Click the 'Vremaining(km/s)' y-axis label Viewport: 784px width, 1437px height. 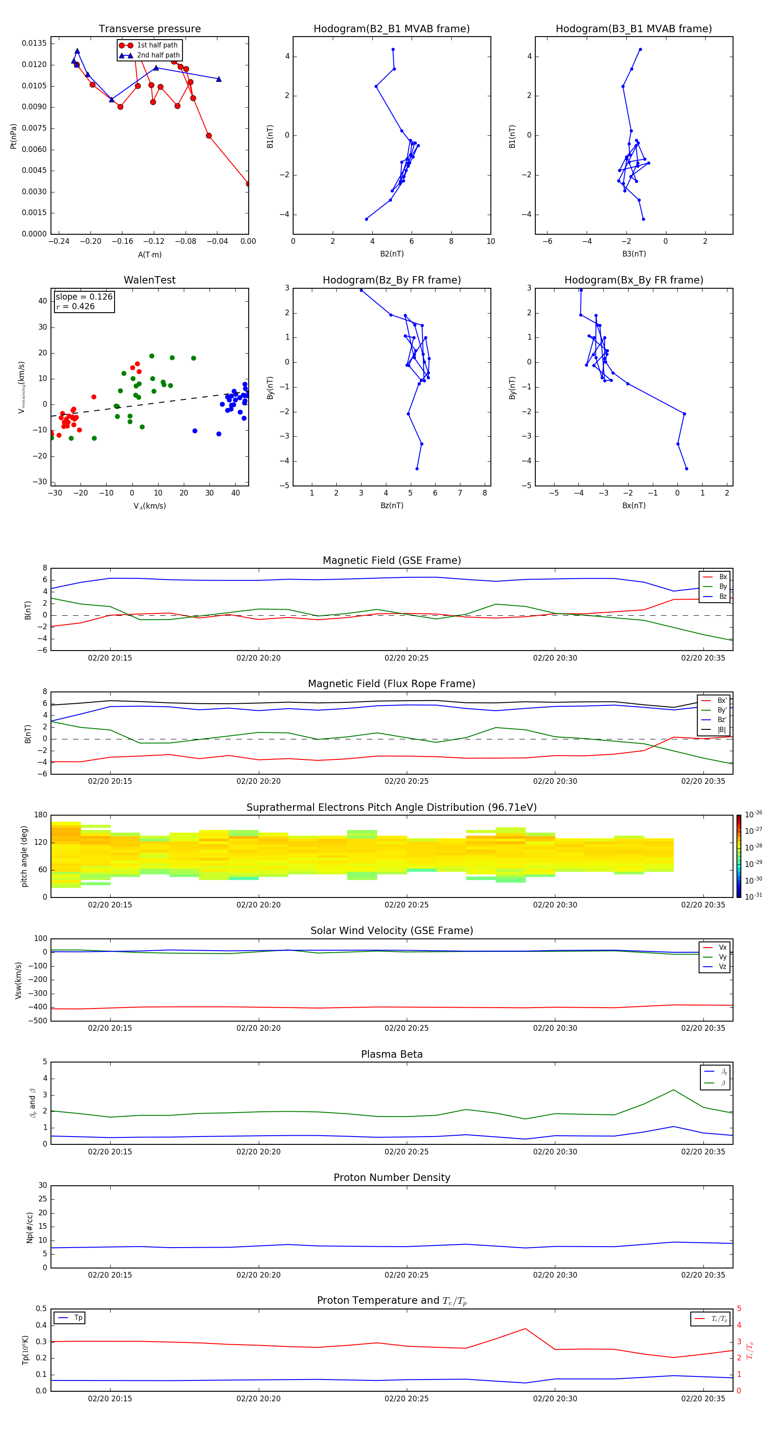pos(21,387)
